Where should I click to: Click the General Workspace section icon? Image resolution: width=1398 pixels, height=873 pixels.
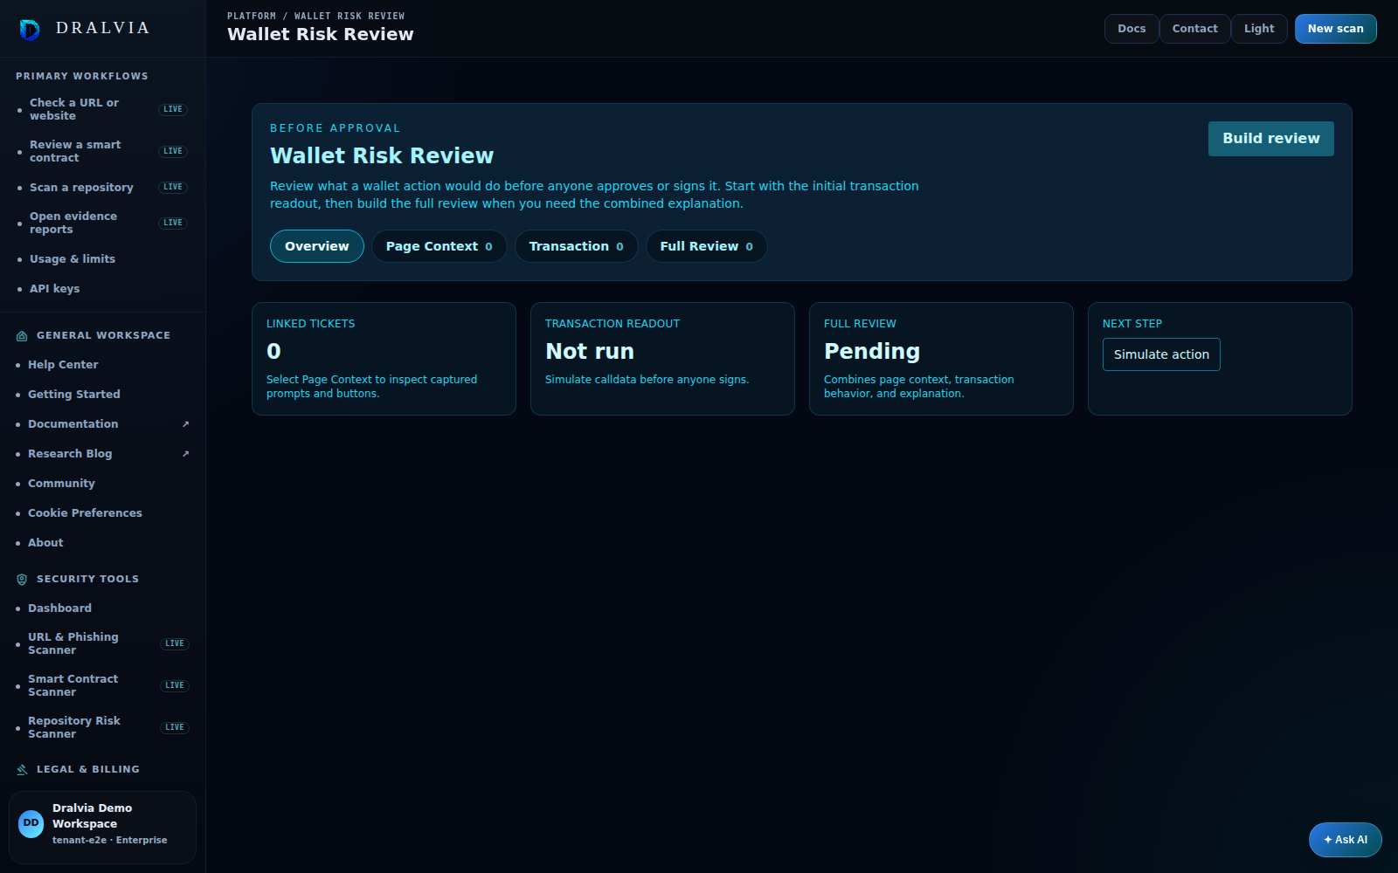(22, 336)
